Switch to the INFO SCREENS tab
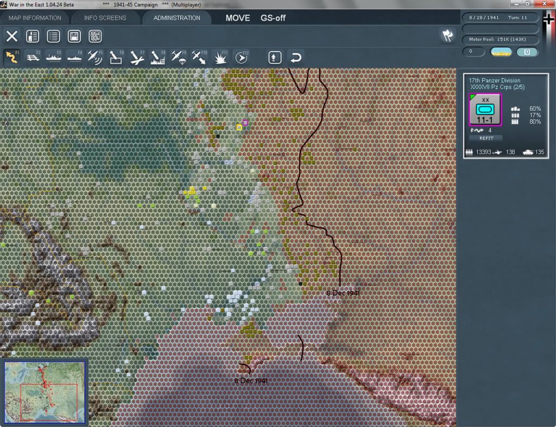This screenshot has width=556, height=427. (x=105, y=18)
